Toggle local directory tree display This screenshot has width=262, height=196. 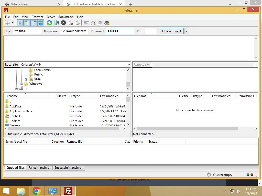tap(27, 23)
